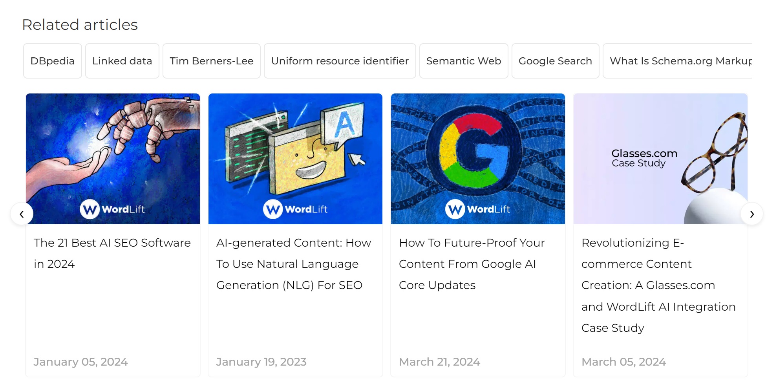This screenshot has height=388, width=766.
Task: Open the AI-generated content article image
Action: (x=295, y=159)
